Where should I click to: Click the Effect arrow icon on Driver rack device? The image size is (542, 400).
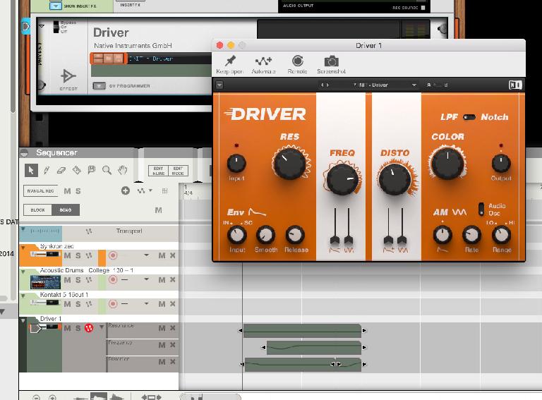pyautogui.click(x=68, y=76)
